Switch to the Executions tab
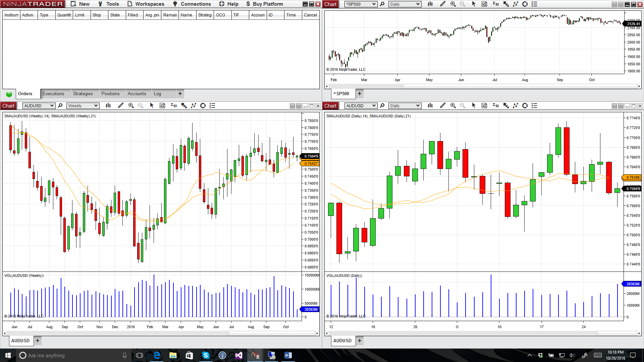Viewport: 644px width, 362px height. click(x=53, y=94)
